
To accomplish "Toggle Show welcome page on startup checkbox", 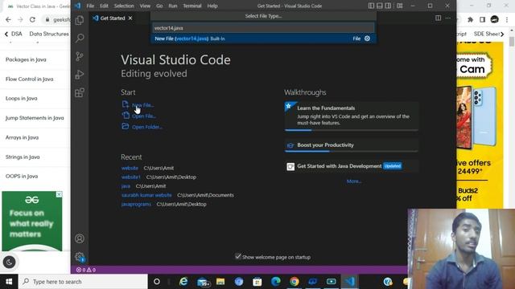I will [x=238, y=256].
